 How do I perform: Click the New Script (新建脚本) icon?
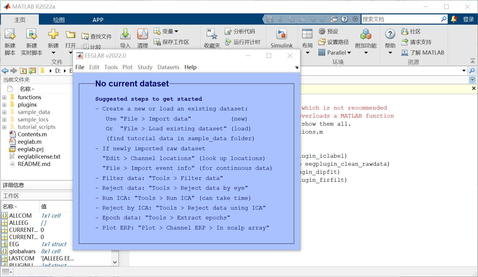pos(10,34)
